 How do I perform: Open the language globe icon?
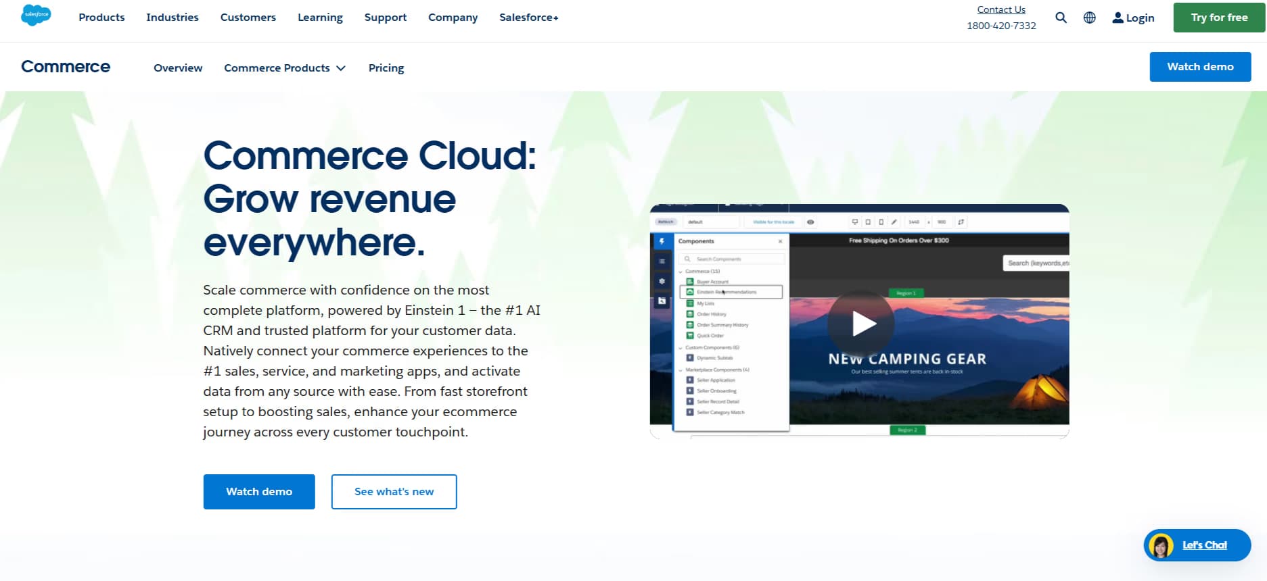coord(1089,18)
